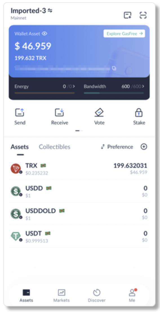
Task: Open the Vote feature
Action: point(99,113)
